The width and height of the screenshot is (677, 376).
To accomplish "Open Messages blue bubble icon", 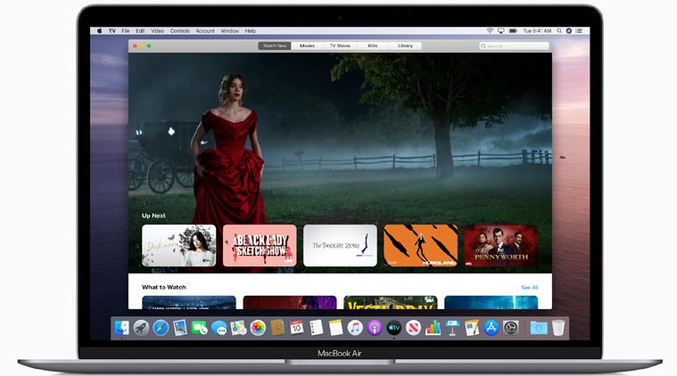I will 219,328.
